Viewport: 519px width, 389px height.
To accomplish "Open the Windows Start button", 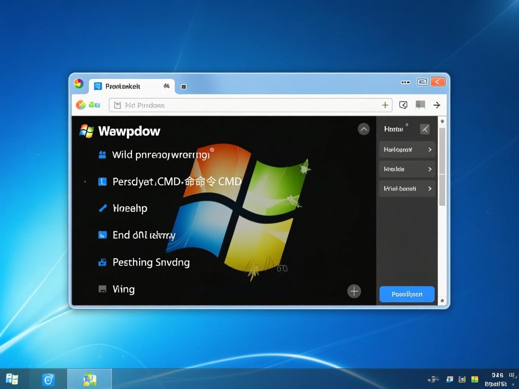I will [12, 379].
